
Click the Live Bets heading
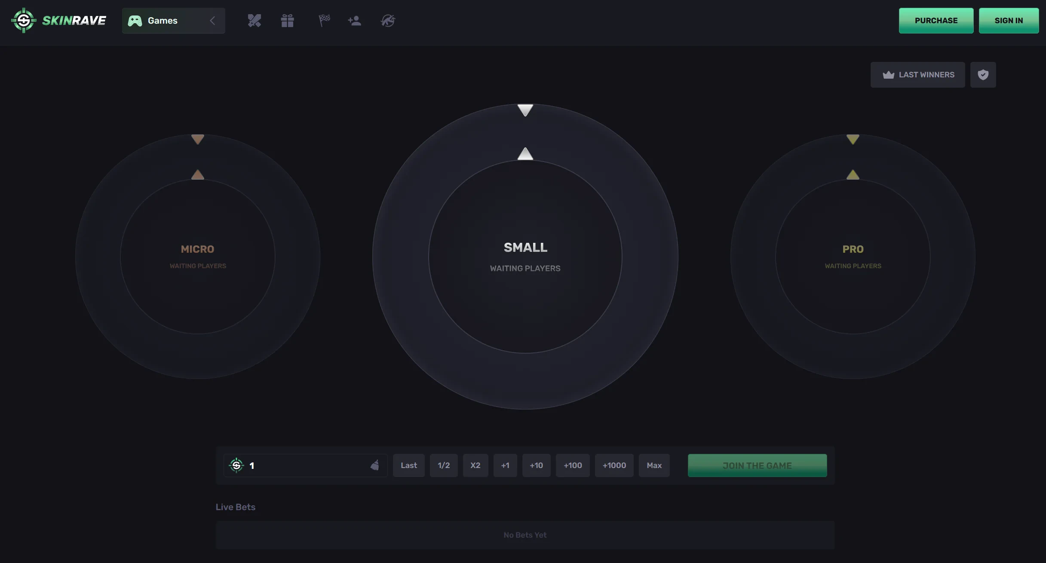click(x=235, y=507)
